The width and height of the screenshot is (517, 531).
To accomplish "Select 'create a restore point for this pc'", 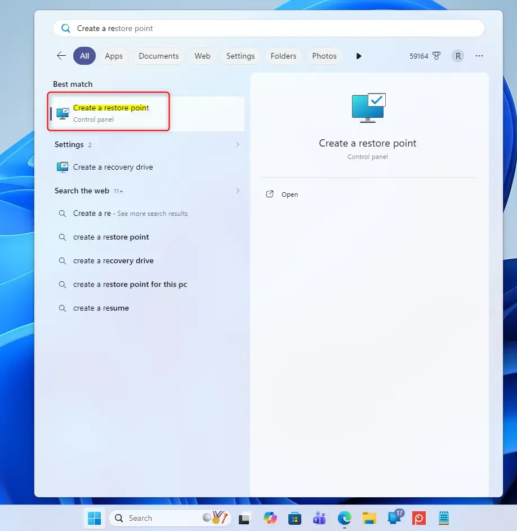I will (147, 285).
